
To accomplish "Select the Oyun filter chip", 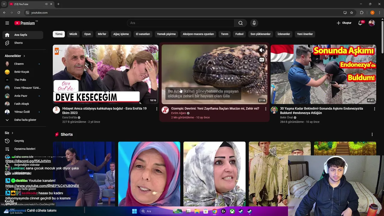I will click(87, 34).
